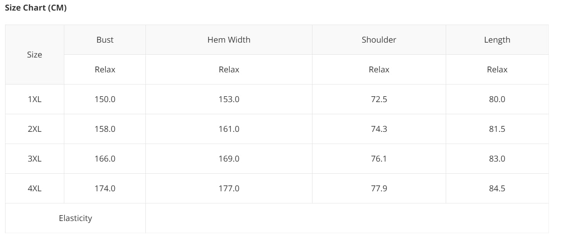Click the 2XL size row label
The image size is (561, 248).
[34, 129]
